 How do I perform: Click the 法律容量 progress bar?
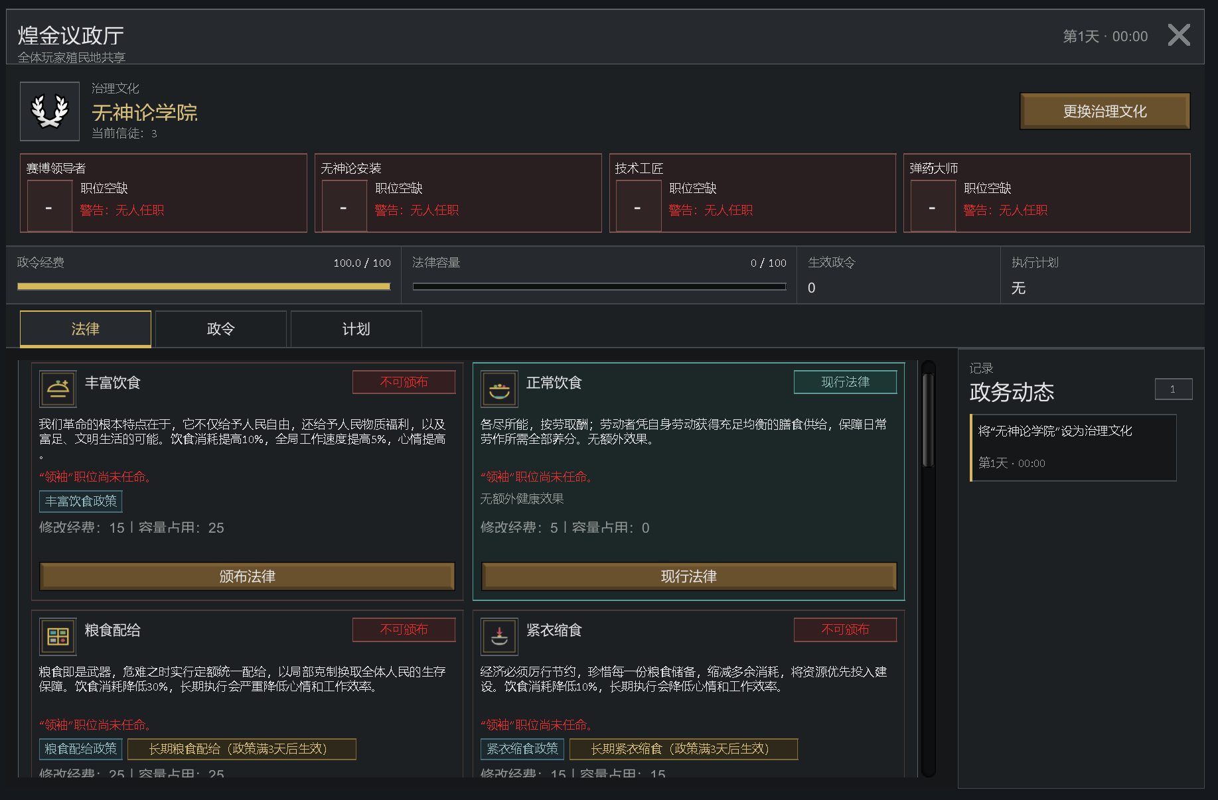pos(599,287)
